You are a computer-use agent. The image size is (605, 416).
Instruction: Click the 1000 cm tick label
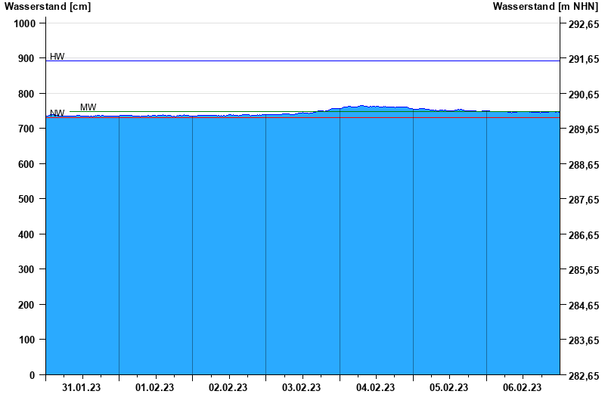point(25,23)
